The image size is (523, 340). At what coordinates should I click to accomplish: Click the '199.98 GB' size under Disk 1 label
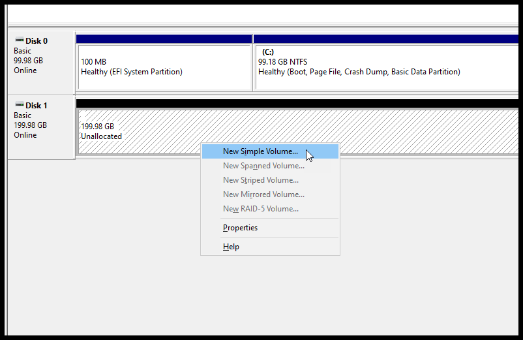pos(31,125)
